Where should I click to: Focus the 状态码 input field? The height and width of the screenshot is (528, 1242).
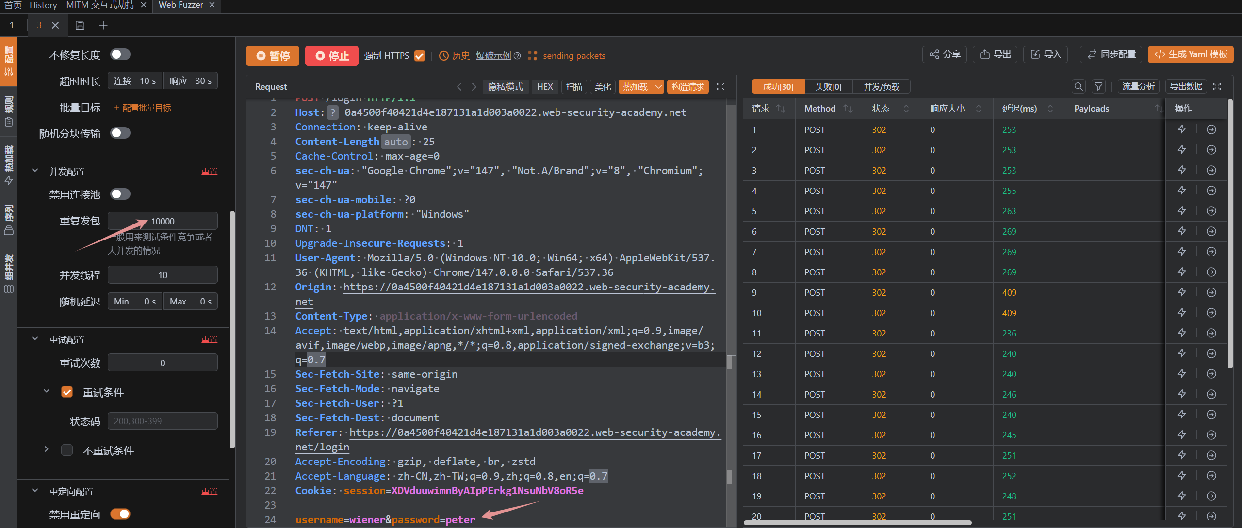pos(163,421)
